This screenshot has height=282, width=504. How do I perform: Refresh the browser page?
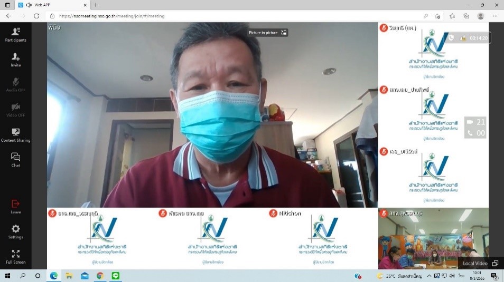point(36,16)
